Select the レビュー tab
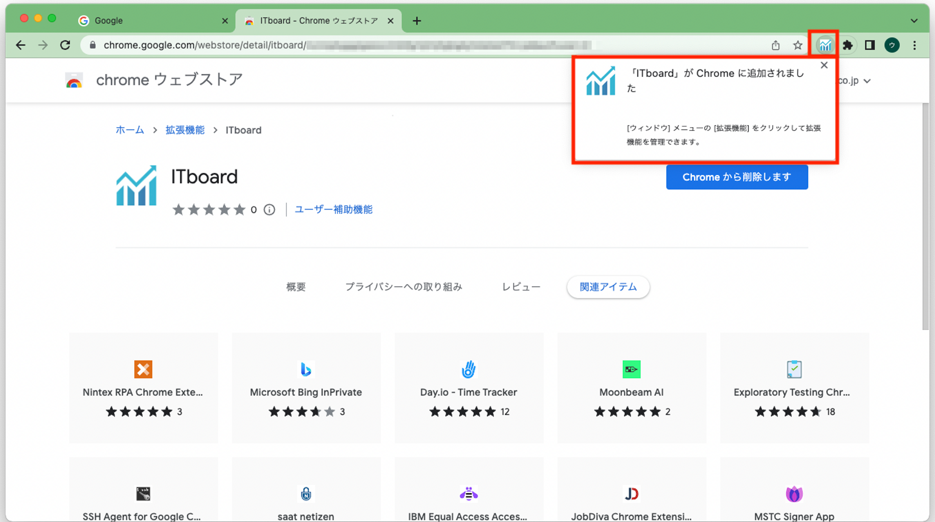Screen dimensions: 935x522 [521, 287]
